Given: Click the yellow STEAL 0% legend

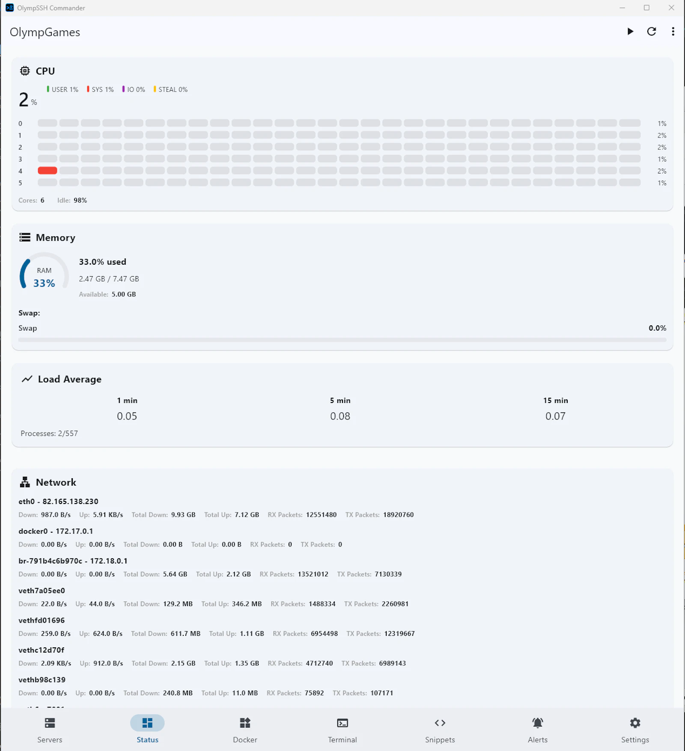Looking at the screenshot, I should coord(170,89).
